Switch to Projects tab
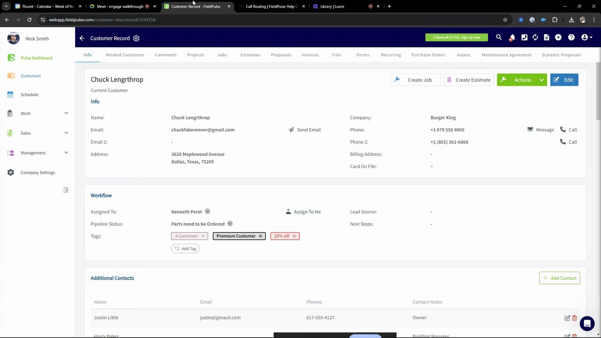The height and width of the screenshot is (338, 601). click(195, 55)
